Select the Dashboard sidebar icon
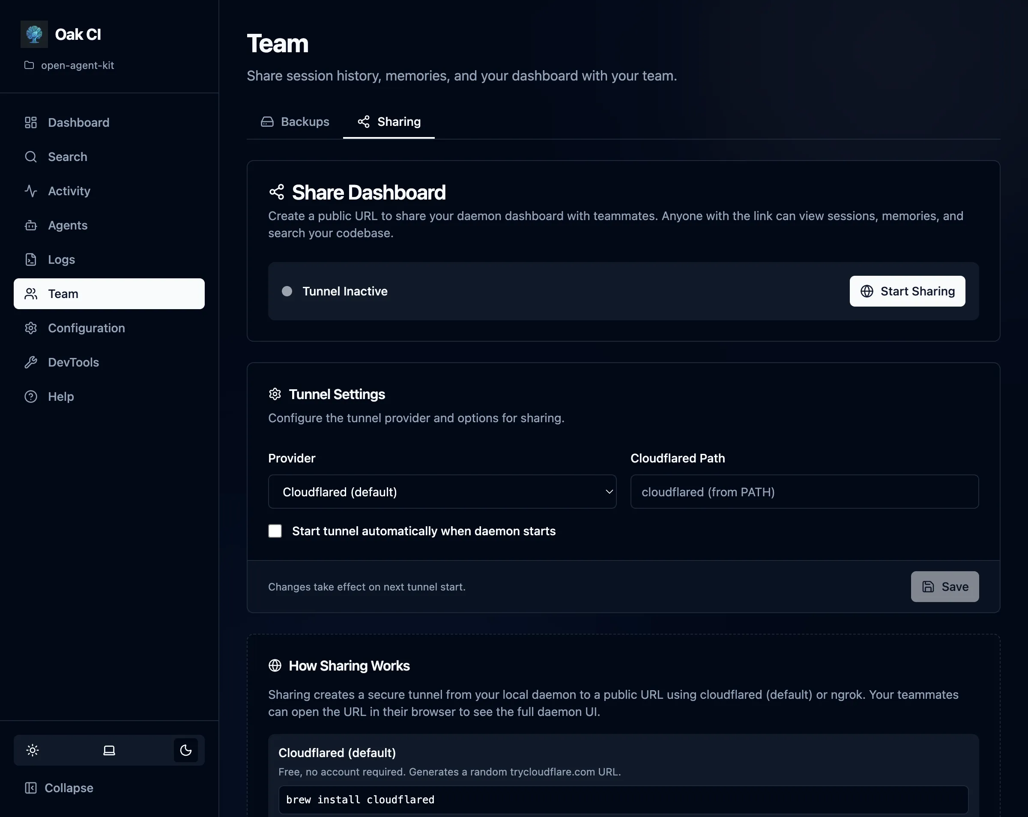Viewport: 1028px width, 817px height. [x=30, y=122]
